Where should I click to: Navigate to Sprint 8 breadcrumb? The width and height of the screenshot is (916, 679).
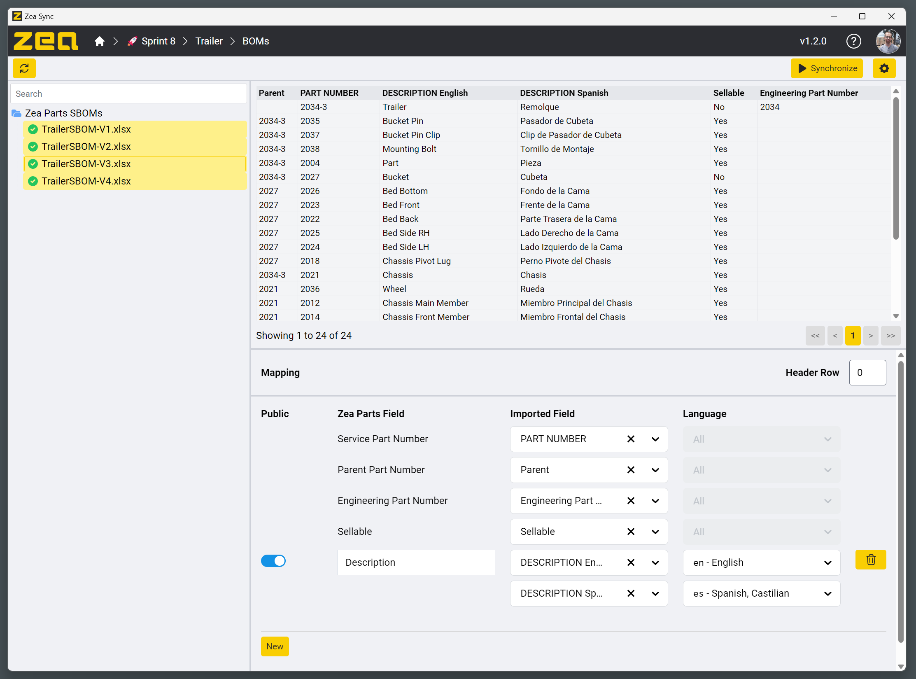(158, 41)
